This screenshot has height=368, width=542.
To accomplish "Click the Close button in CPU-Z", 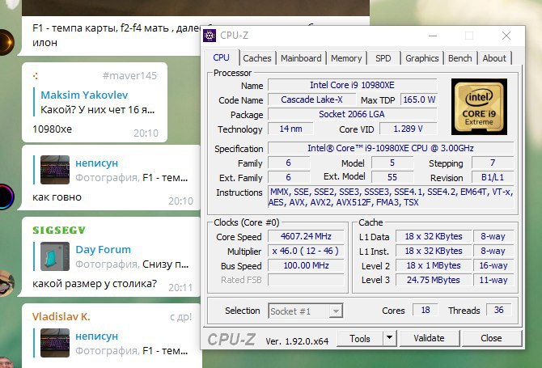I will [x=491, y=338].
